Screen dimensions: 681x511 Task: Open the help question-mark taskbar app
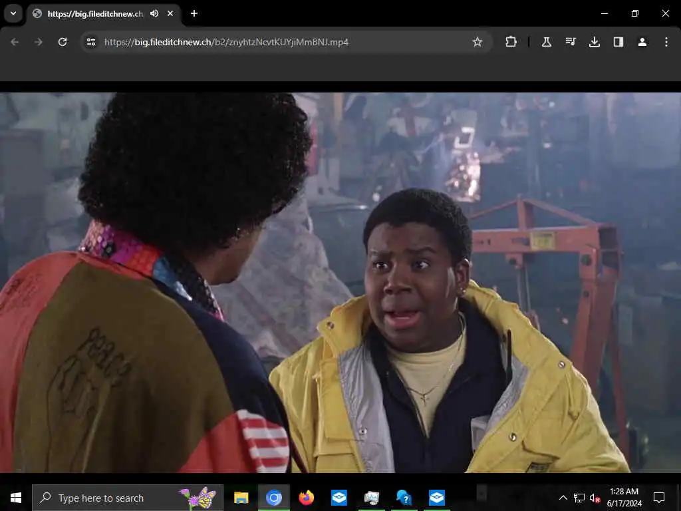pos(404,498)
